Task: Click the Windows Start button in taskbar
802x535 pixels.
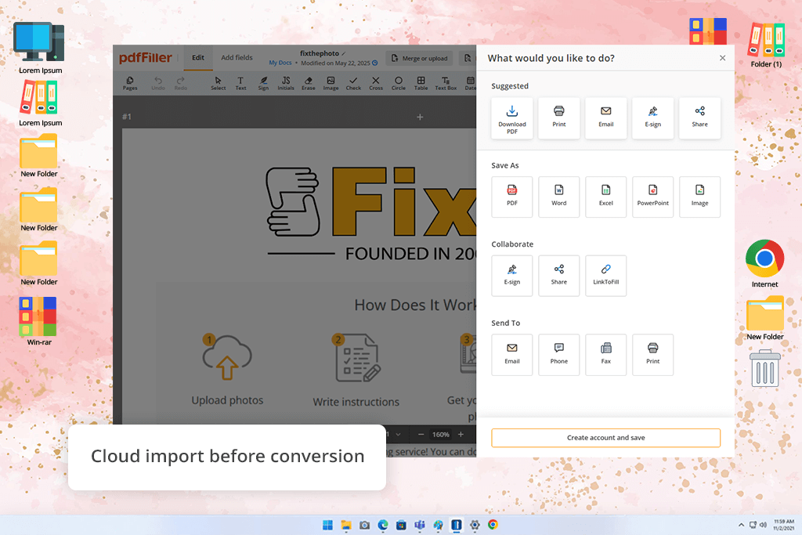Action: pyautogui.click(x=328, y=525)
